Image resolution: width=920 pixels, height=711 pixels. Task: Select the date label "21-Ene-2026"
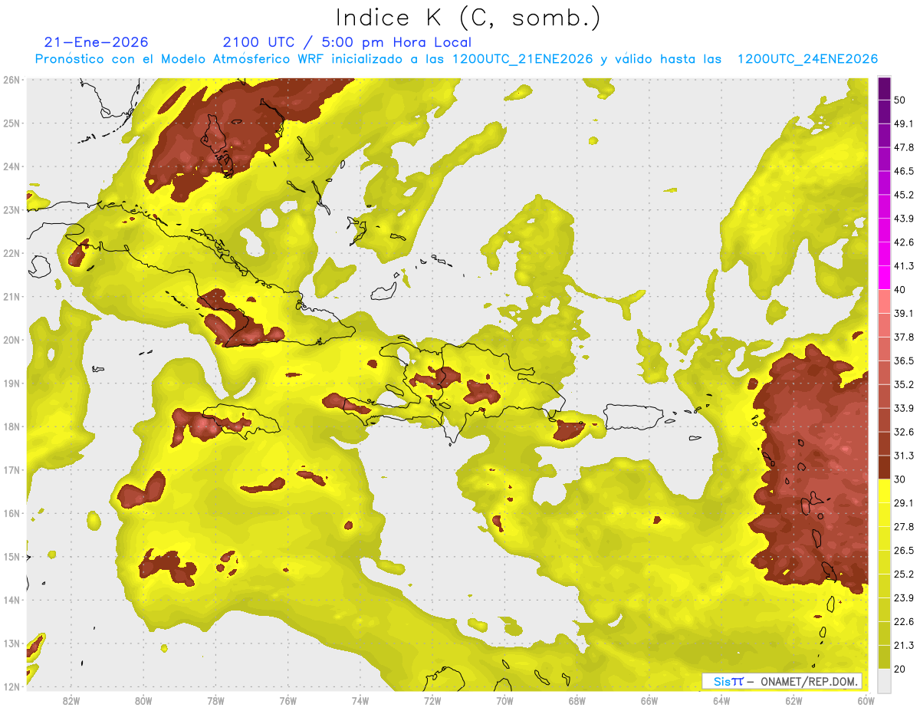(97, 42)
